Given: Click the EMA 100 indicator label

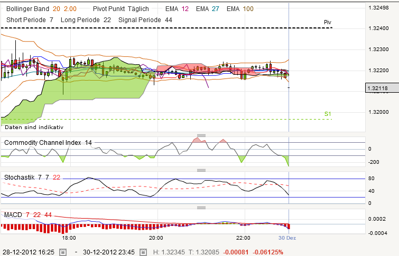Looking at the screenshot, I should [240, 9].
